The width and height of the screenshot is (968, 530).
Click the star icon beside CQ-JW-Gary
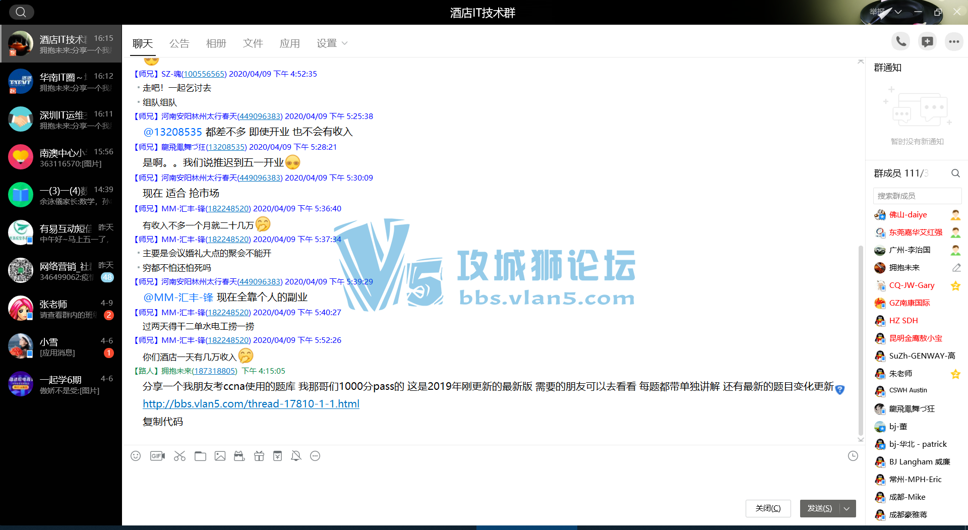(955, 286)
